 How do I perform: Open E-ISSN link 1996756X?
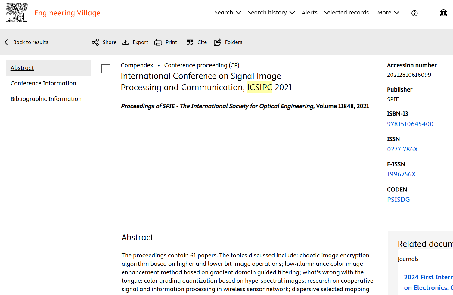[x=401, y=174]
